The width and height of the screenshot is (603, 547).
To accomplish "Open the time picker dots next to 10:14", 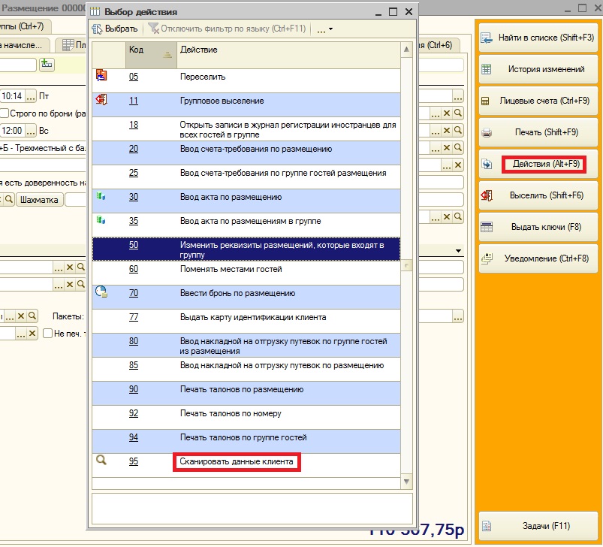I will [31, 96].
